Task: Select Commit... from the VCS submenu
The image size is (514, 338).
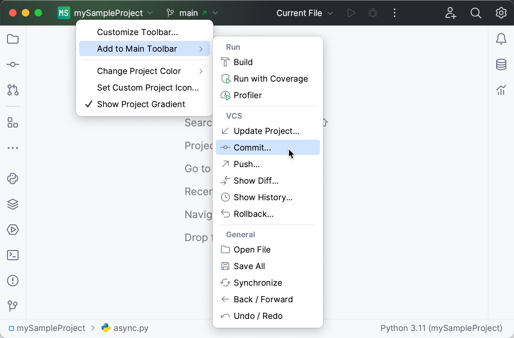Action: click(x=252, y=147)
